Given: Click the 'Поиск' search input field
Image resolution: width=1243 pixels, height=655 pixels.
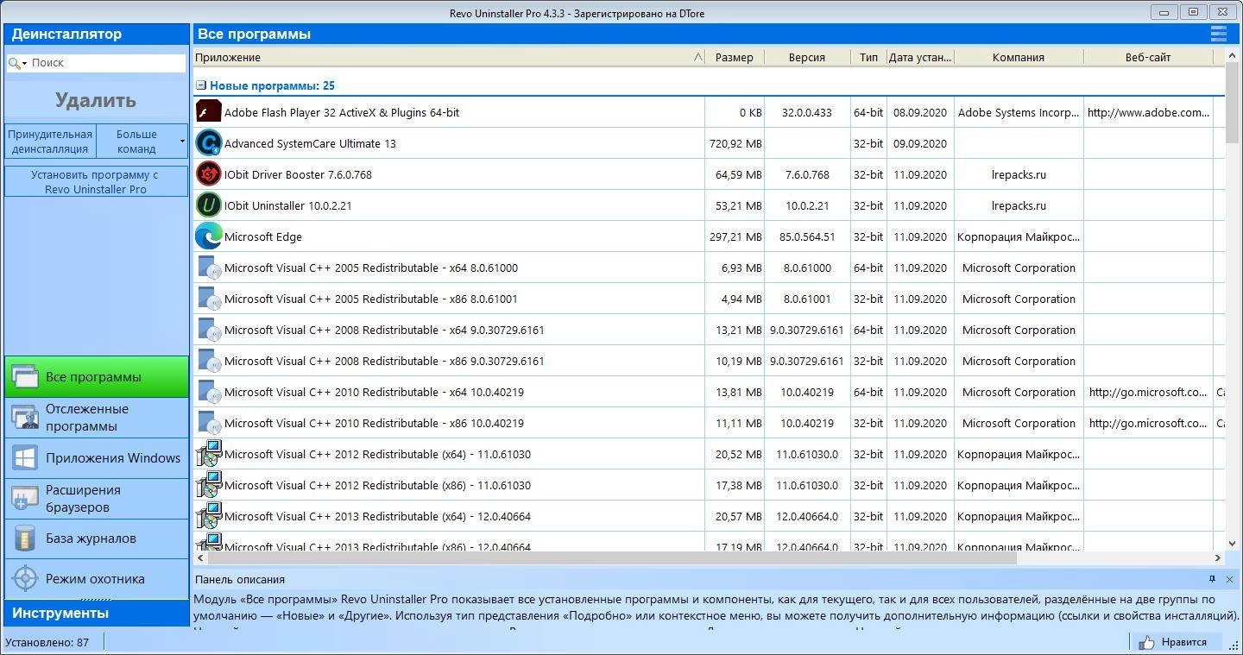Looking at the screenshot, I should point(107,63).
